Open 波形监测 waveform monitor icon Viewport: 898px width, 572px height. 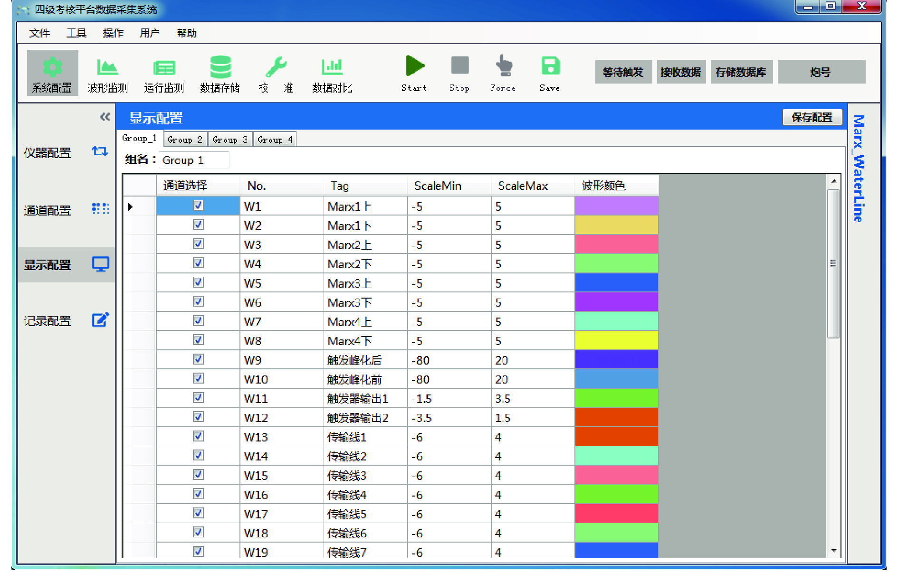108,73
